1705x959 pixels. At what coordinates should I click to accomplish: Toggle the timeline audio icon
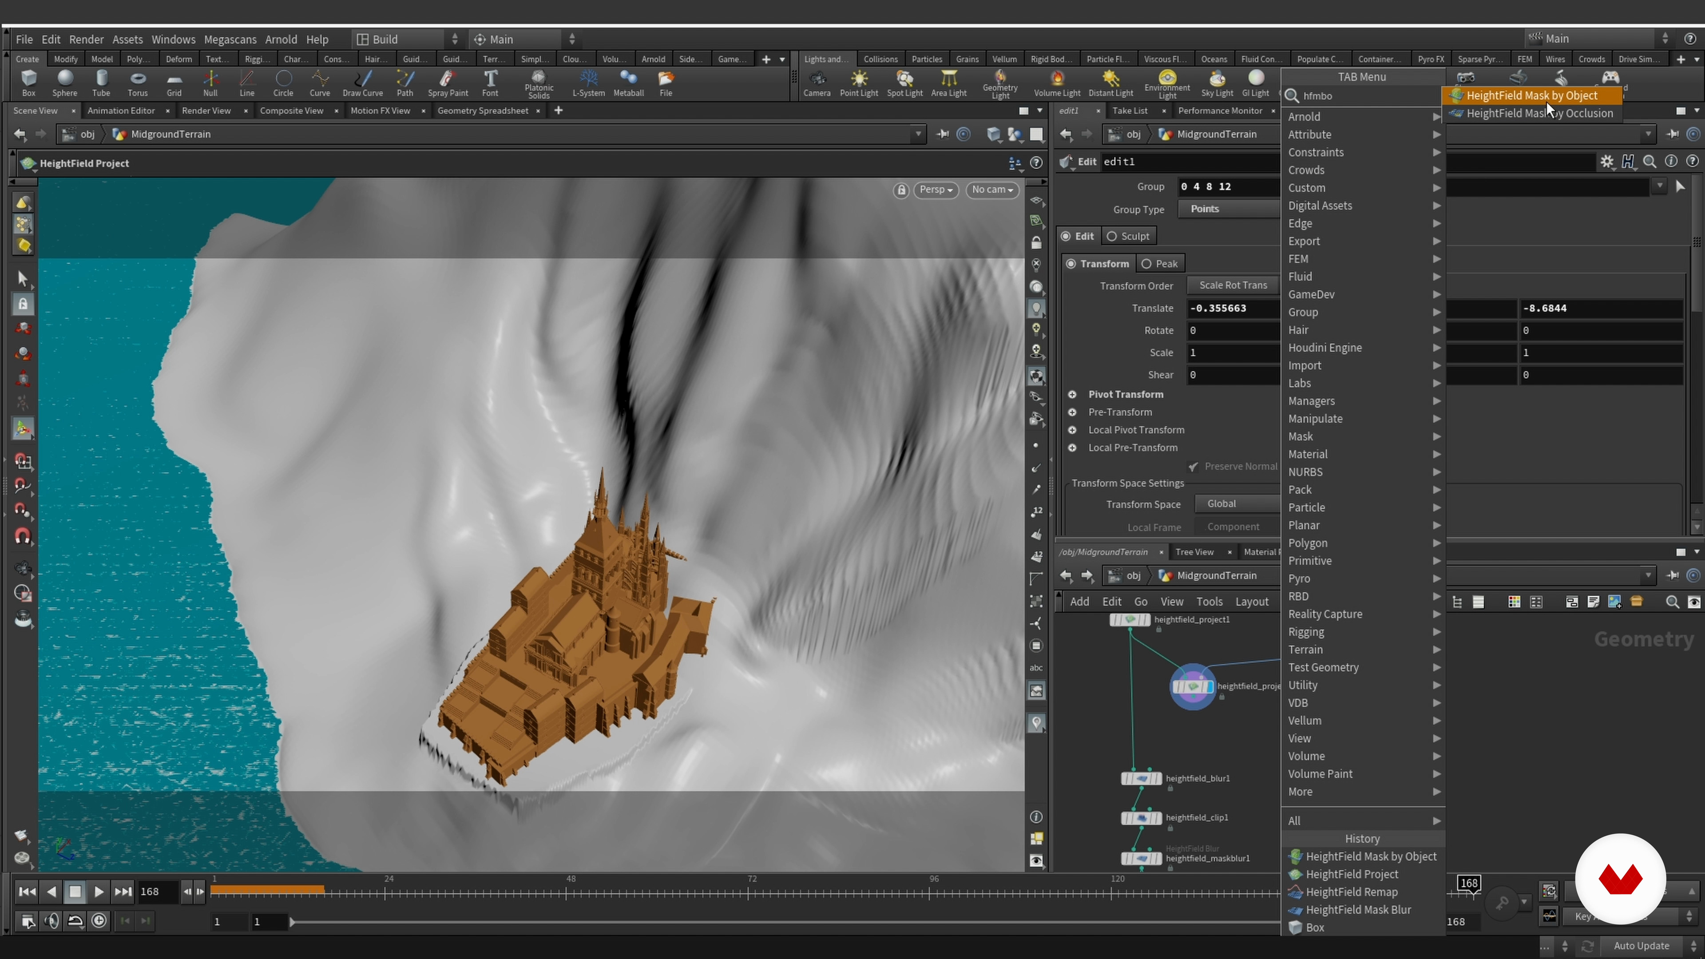tap(52, 921)
